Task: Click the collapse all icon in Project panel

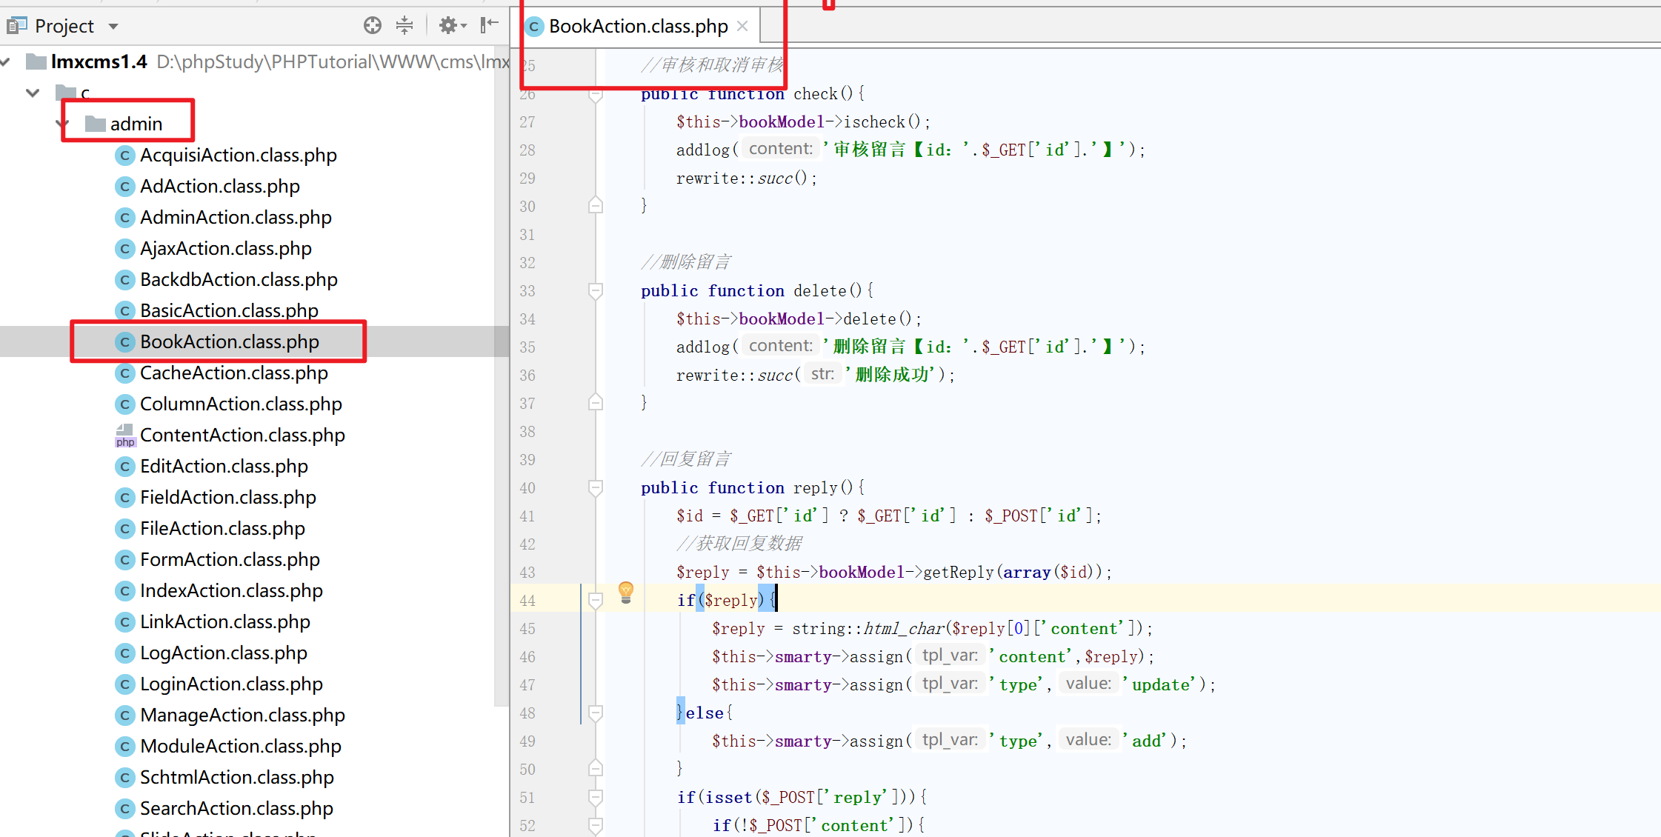Action: point(405,26)
